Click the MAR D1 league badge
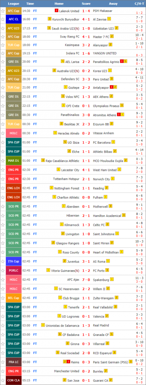This screenshot has width=146, height=385. tap(14, 161)
